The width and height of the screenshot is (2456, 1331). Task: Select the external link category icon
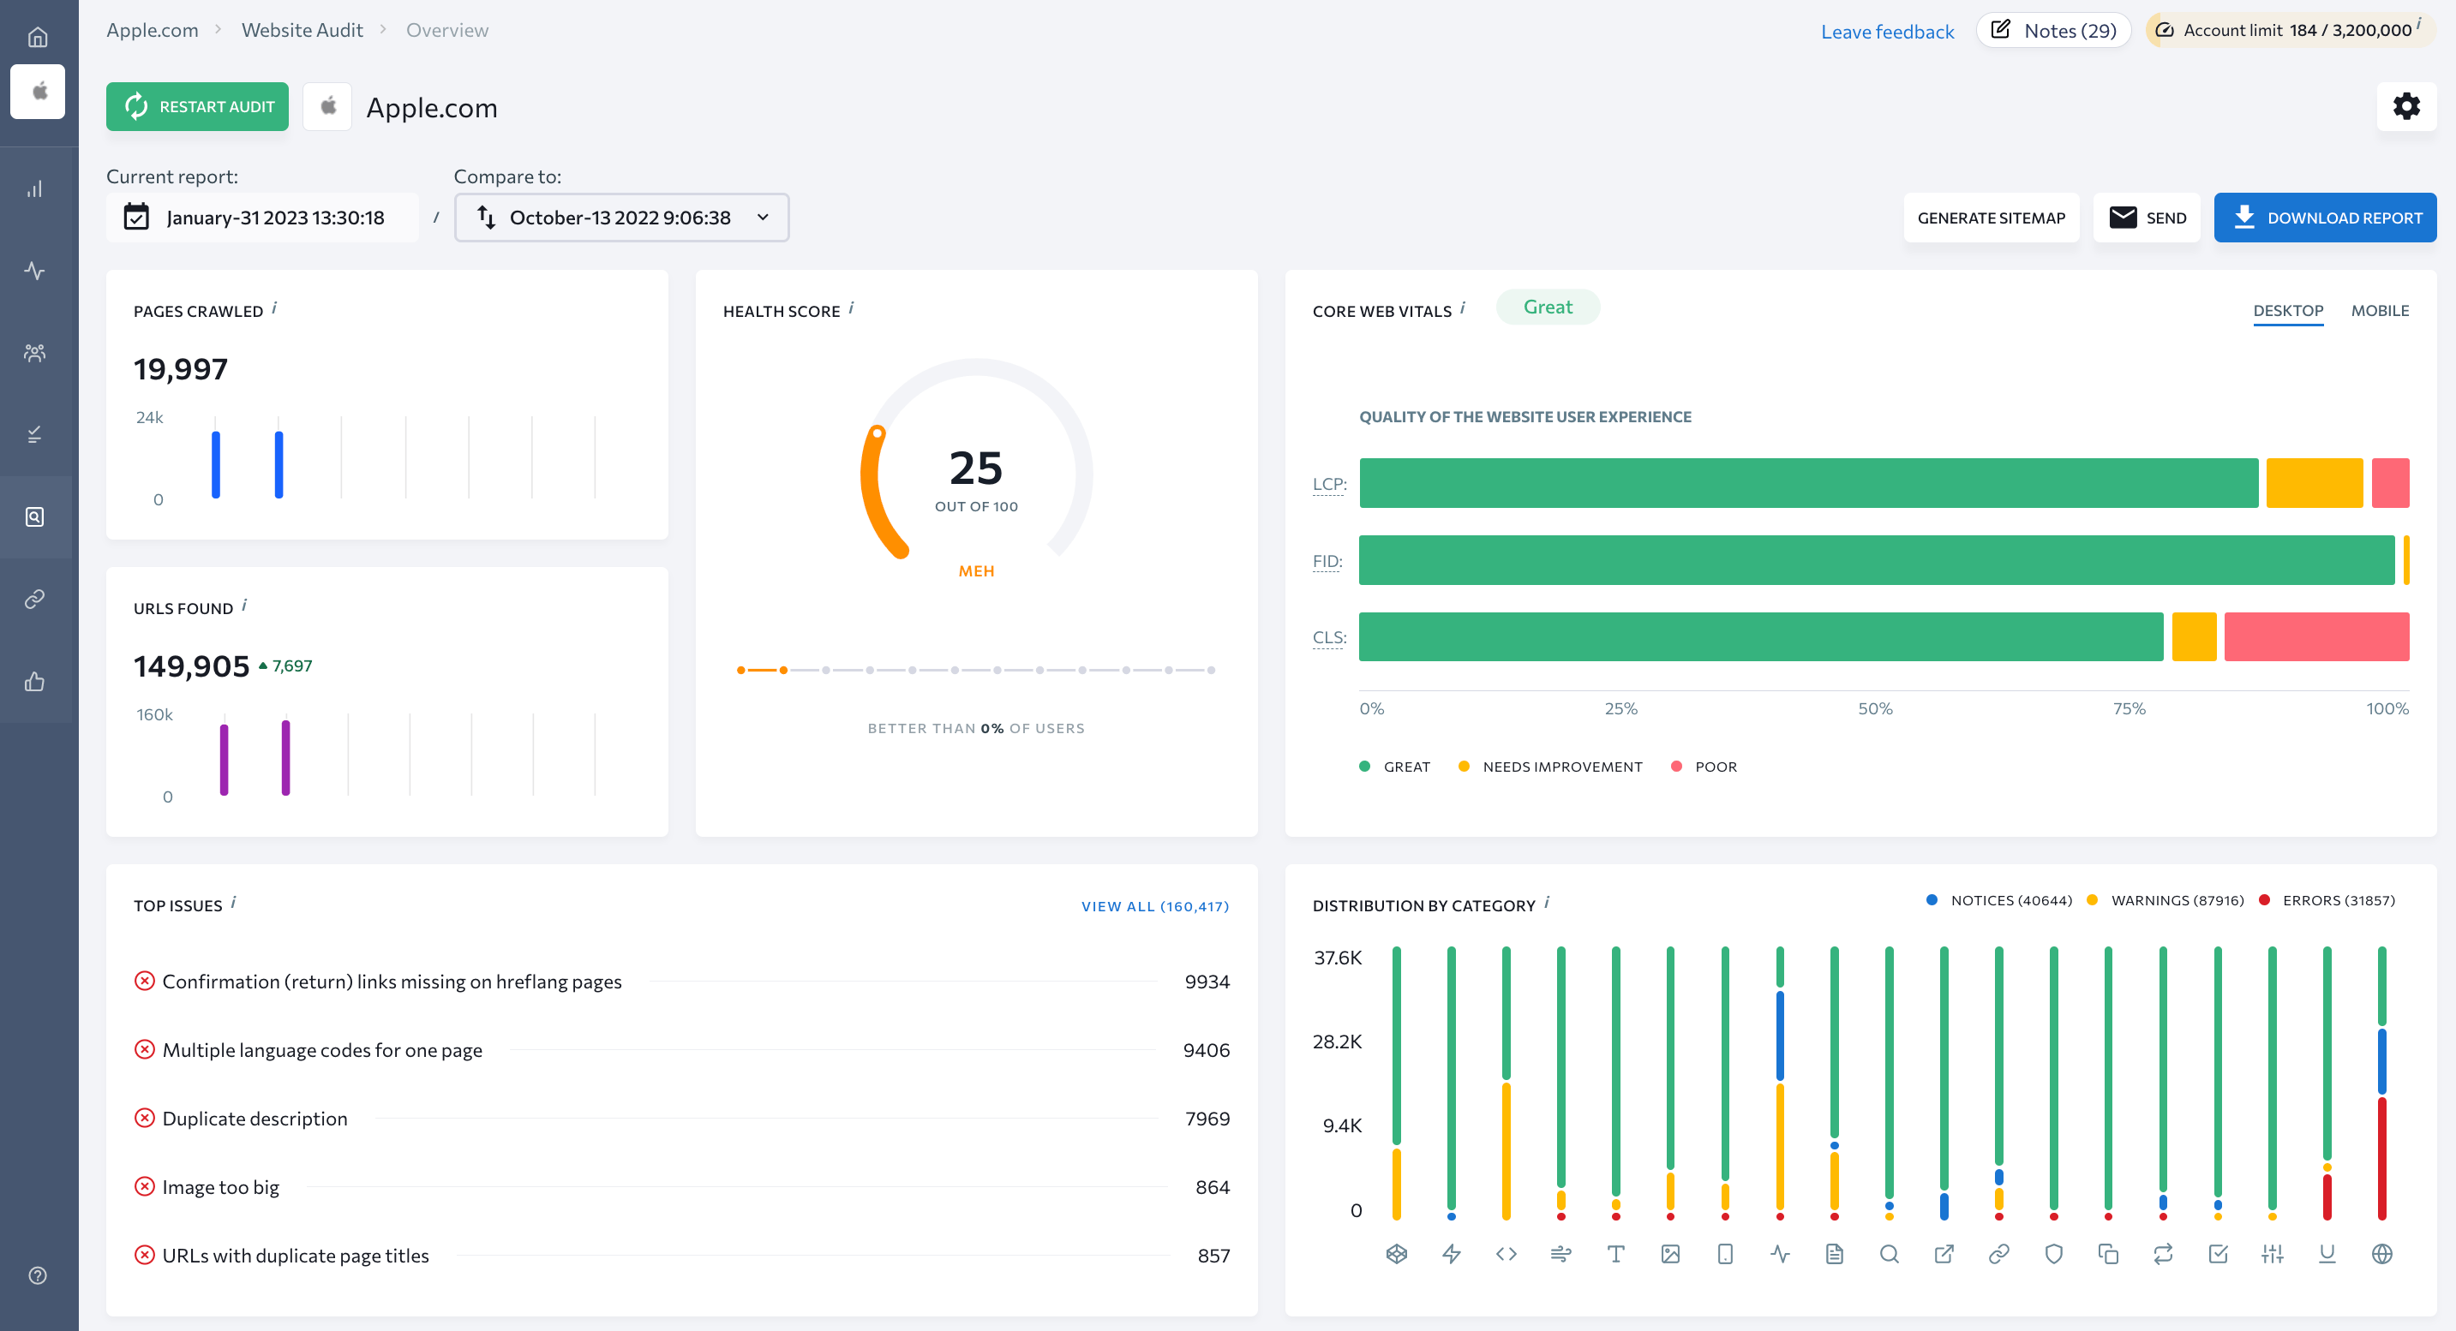[1944, 1254]
